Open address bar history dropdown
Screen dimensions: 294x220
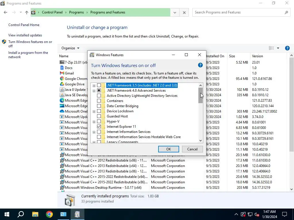tap(175, 12)
